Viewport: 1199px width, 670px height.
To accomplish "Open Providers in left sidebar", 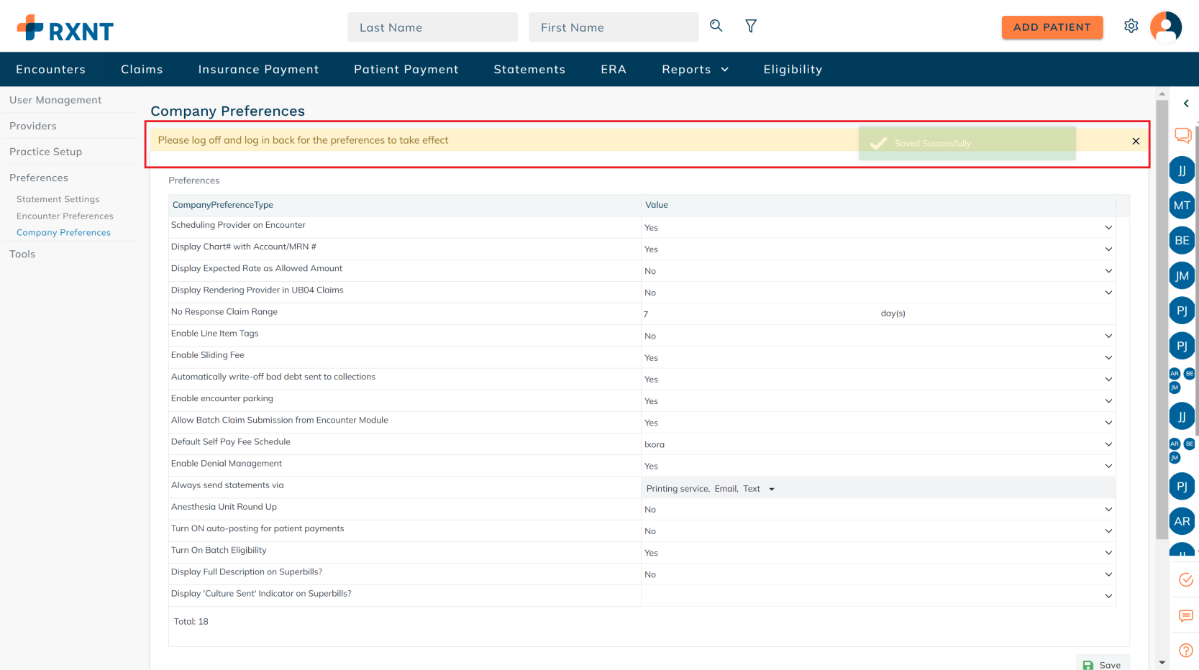I will pyautogui.click(x=33, y=126).
